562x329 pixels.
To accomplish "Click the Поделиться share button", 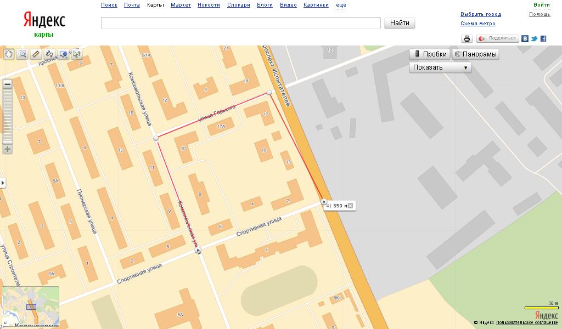I will coord(497,38).
